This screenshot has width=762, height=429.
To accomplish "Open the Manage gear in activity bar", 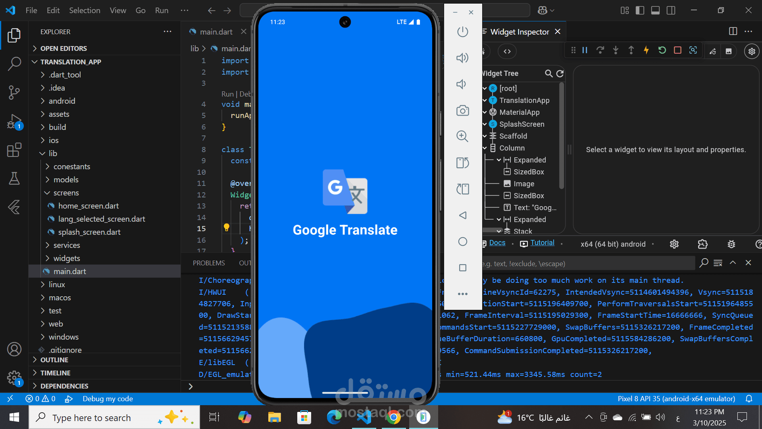I will click(14, 378).
